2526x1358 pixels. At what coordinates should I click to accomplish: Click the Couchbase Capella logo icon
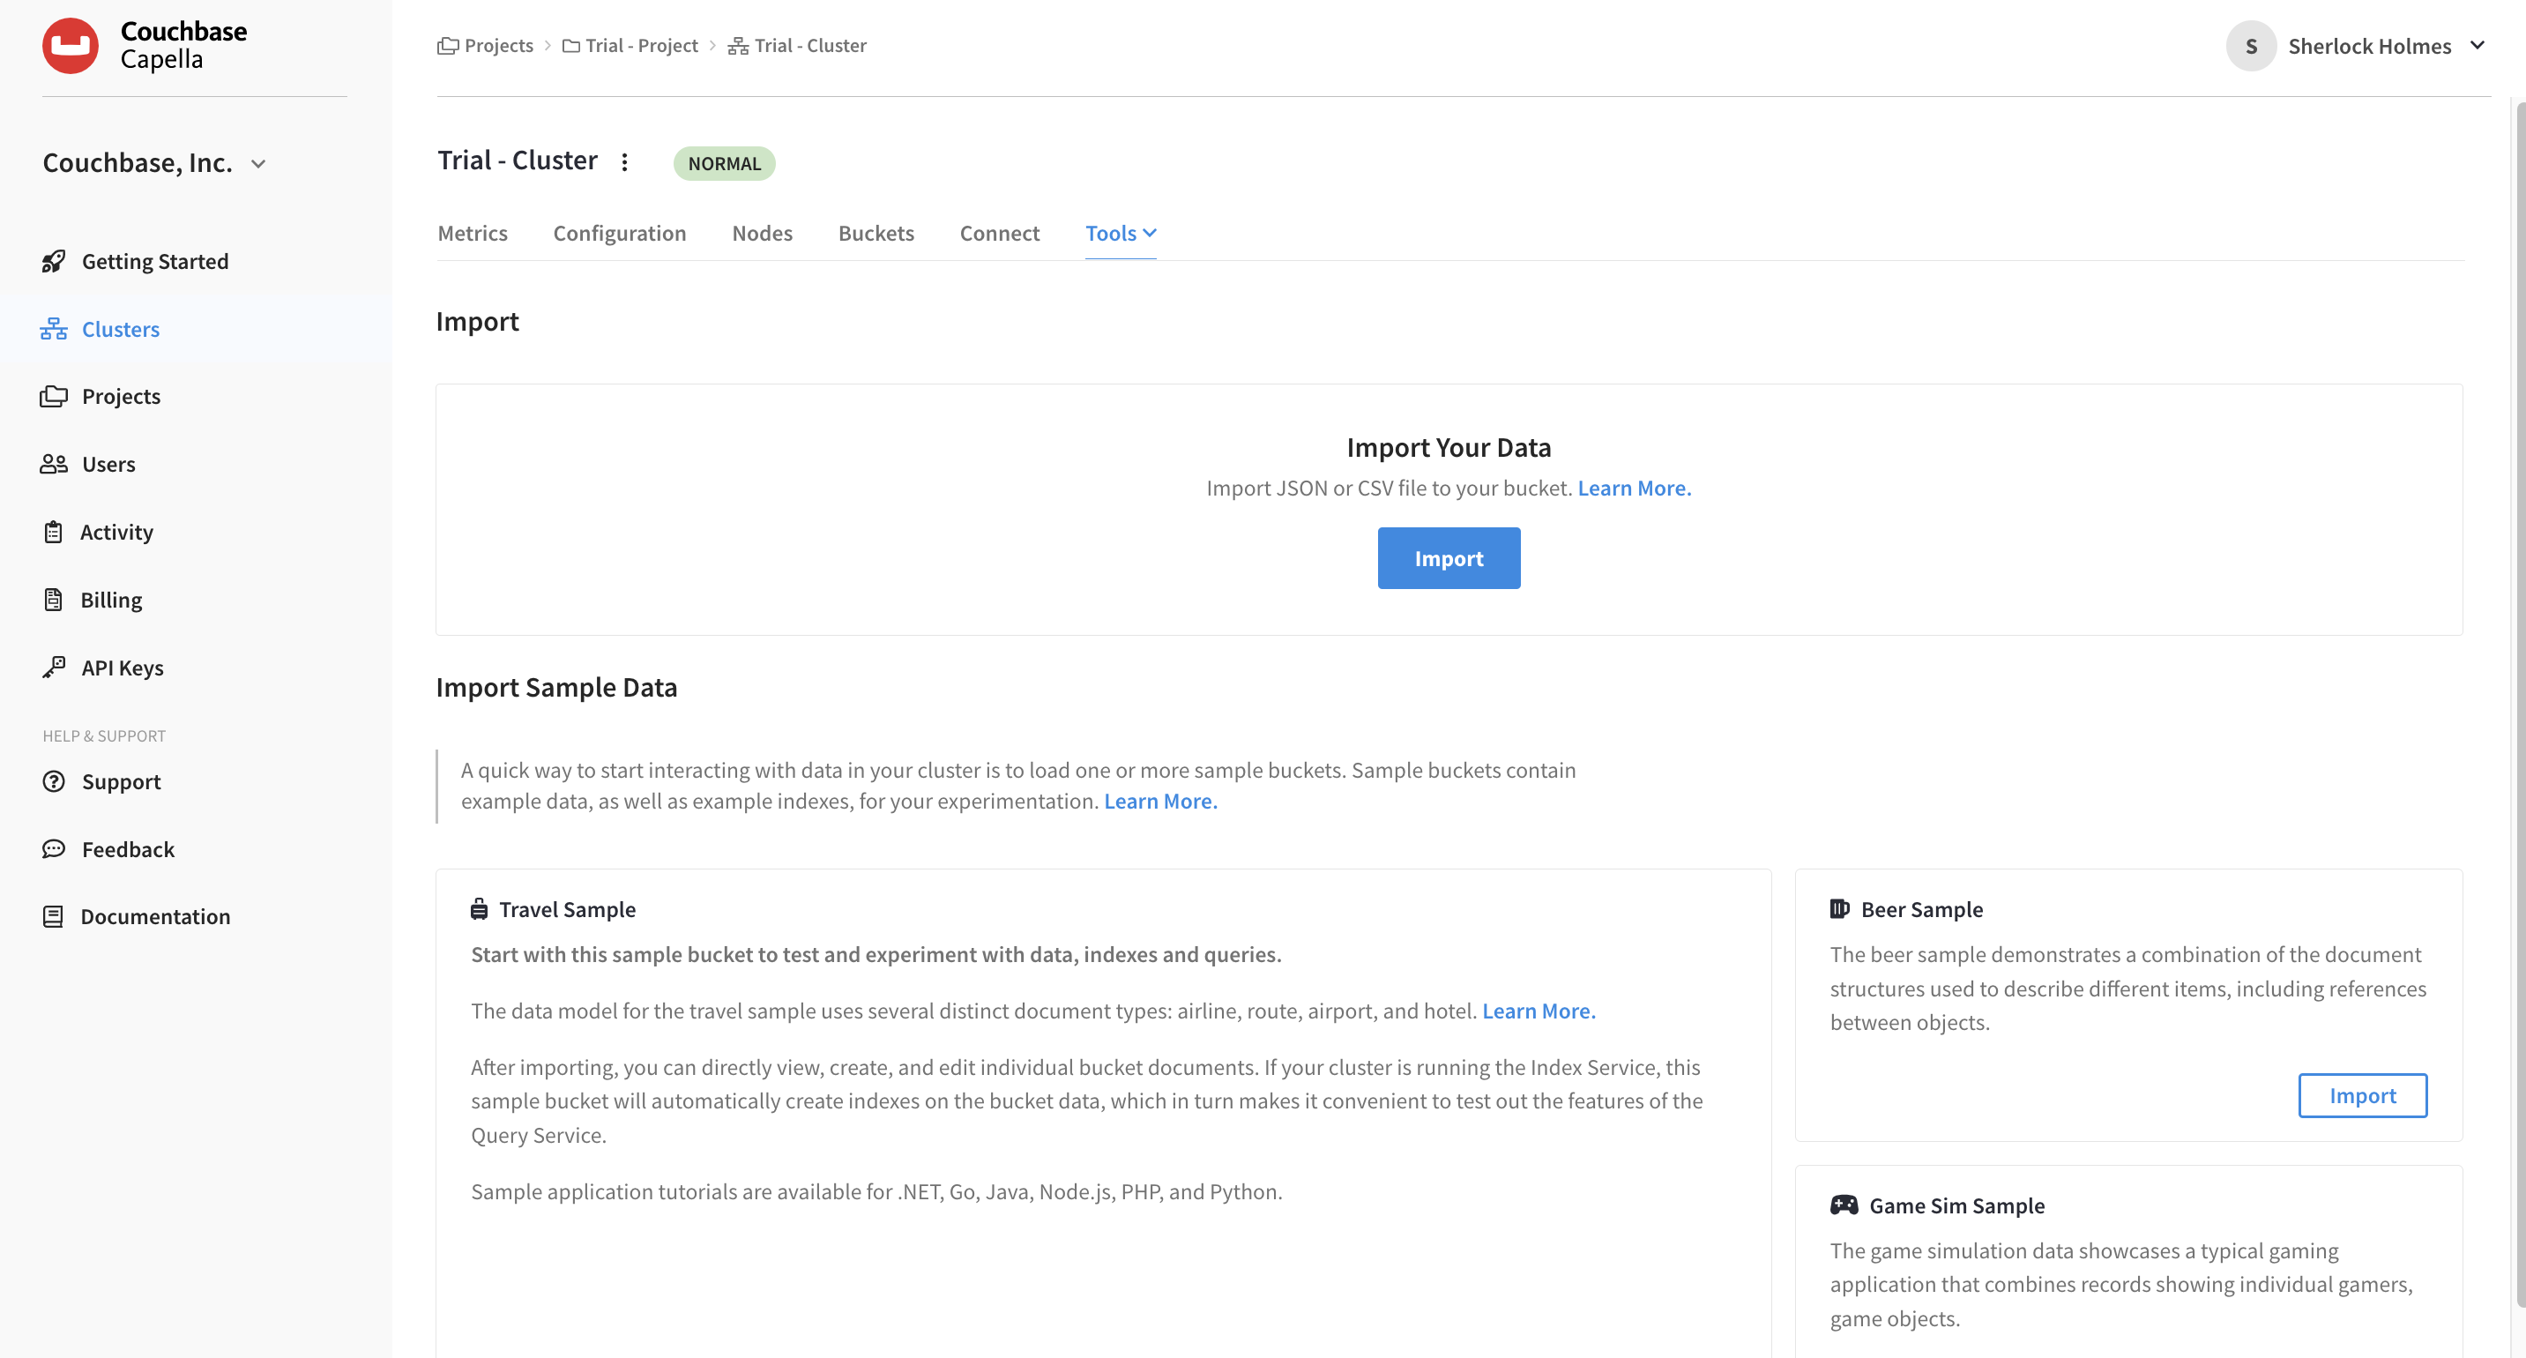pos(70,45)
